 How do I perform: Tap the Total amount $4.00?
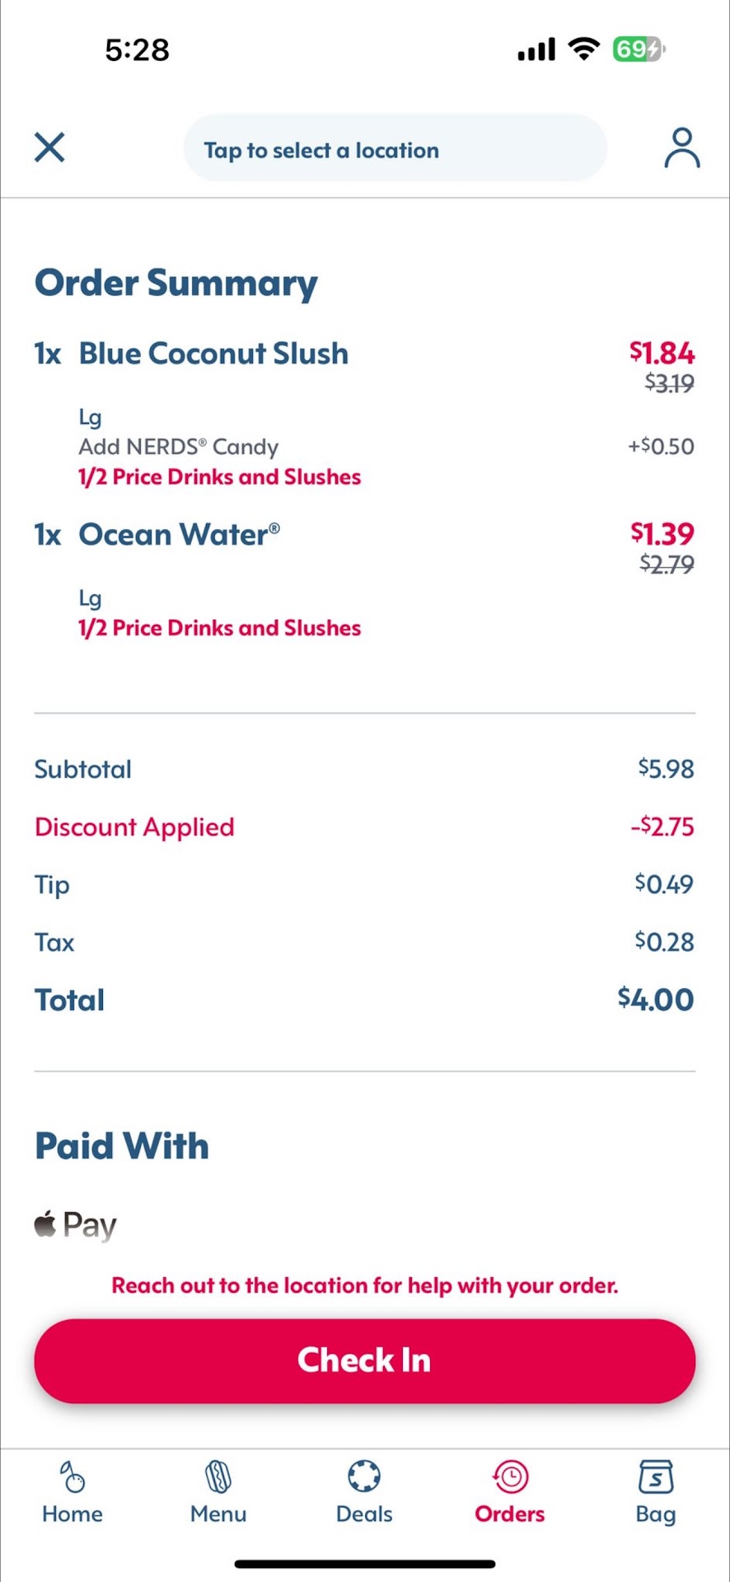point(656,999)
